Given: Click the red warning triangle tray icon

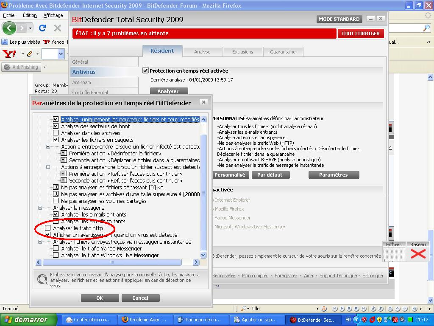Looking at the screenshot, I should 395,320.
